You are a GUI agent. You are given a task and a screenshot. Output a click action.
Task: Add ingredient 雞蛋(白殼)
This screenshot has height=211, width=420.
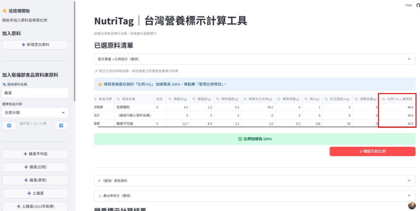pyautogui.click(x=35, y=167)
